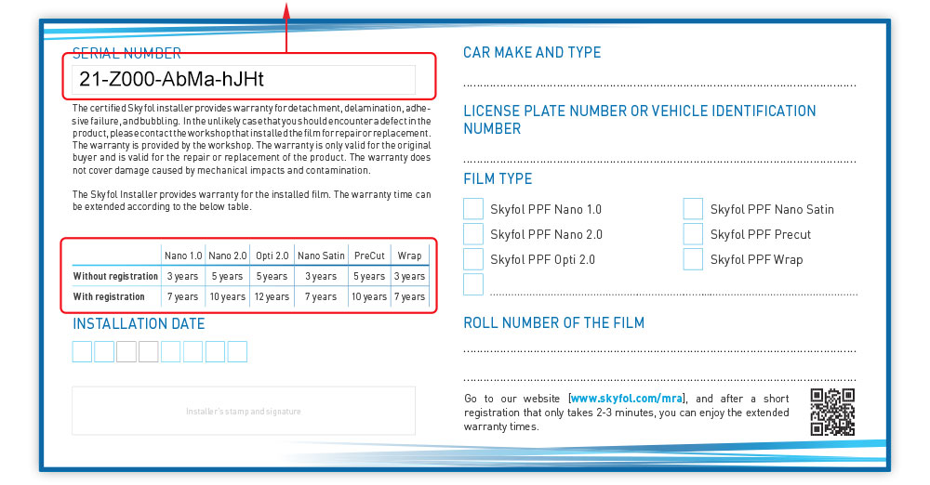The height and width of the screenshot is (485, 930).
Task: Click the 5 years cell under Opti 2.0
Action: pyautogui.click(x=272, y=276)
